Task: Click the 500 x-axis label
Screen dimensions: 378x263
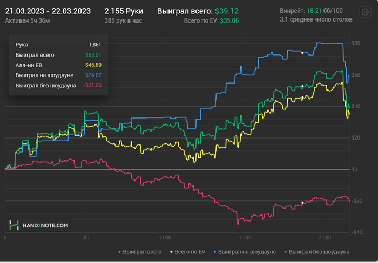Action: point(85,238)
